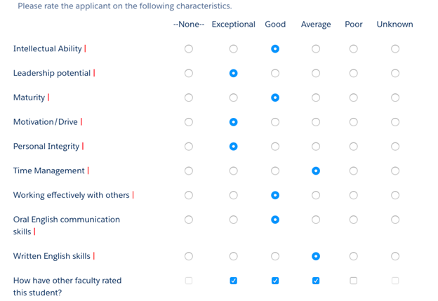Select Exceptional for Working effectively with others
The height and width of the screenshot is (301, 438).
[234, 195]
